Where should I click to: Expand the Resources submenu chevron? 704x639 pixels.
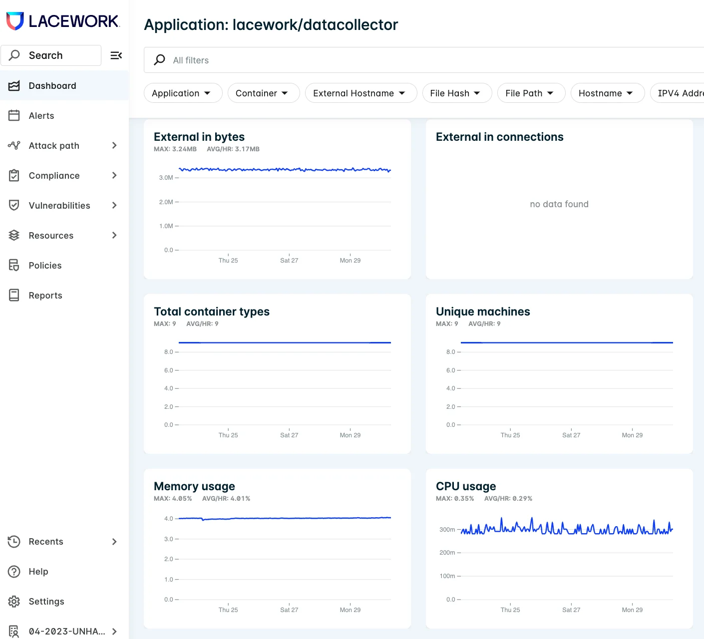pyautogui.click(x=114, y=235)
